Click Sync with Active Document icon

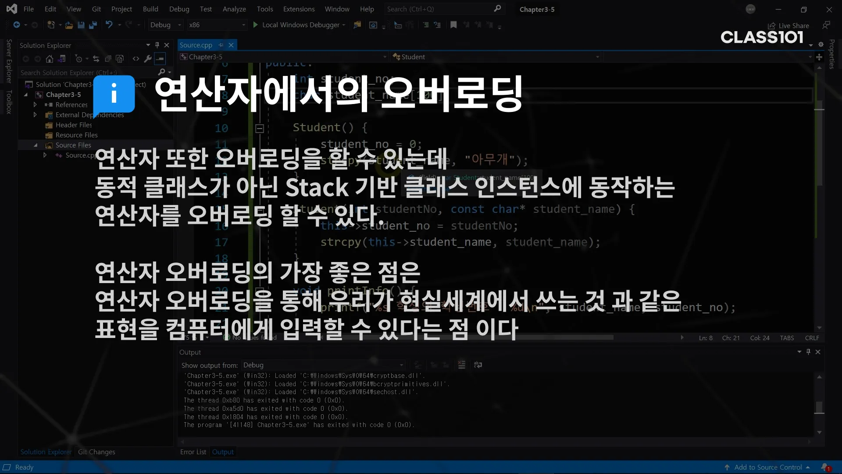[96, 59]
